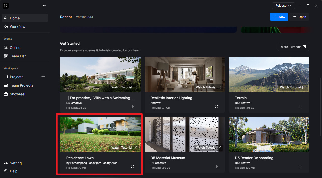
Task: Open the Home page
Action: pos(25,18)
